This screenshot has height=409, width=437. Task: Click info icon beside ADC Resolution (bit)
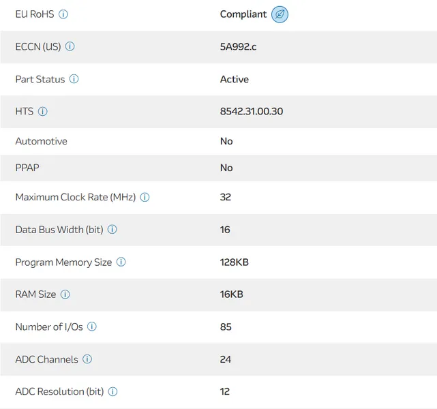point(112,391)
